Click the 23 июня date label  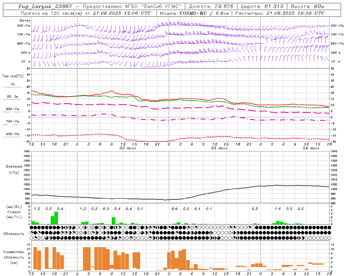[x=219, y=148]
